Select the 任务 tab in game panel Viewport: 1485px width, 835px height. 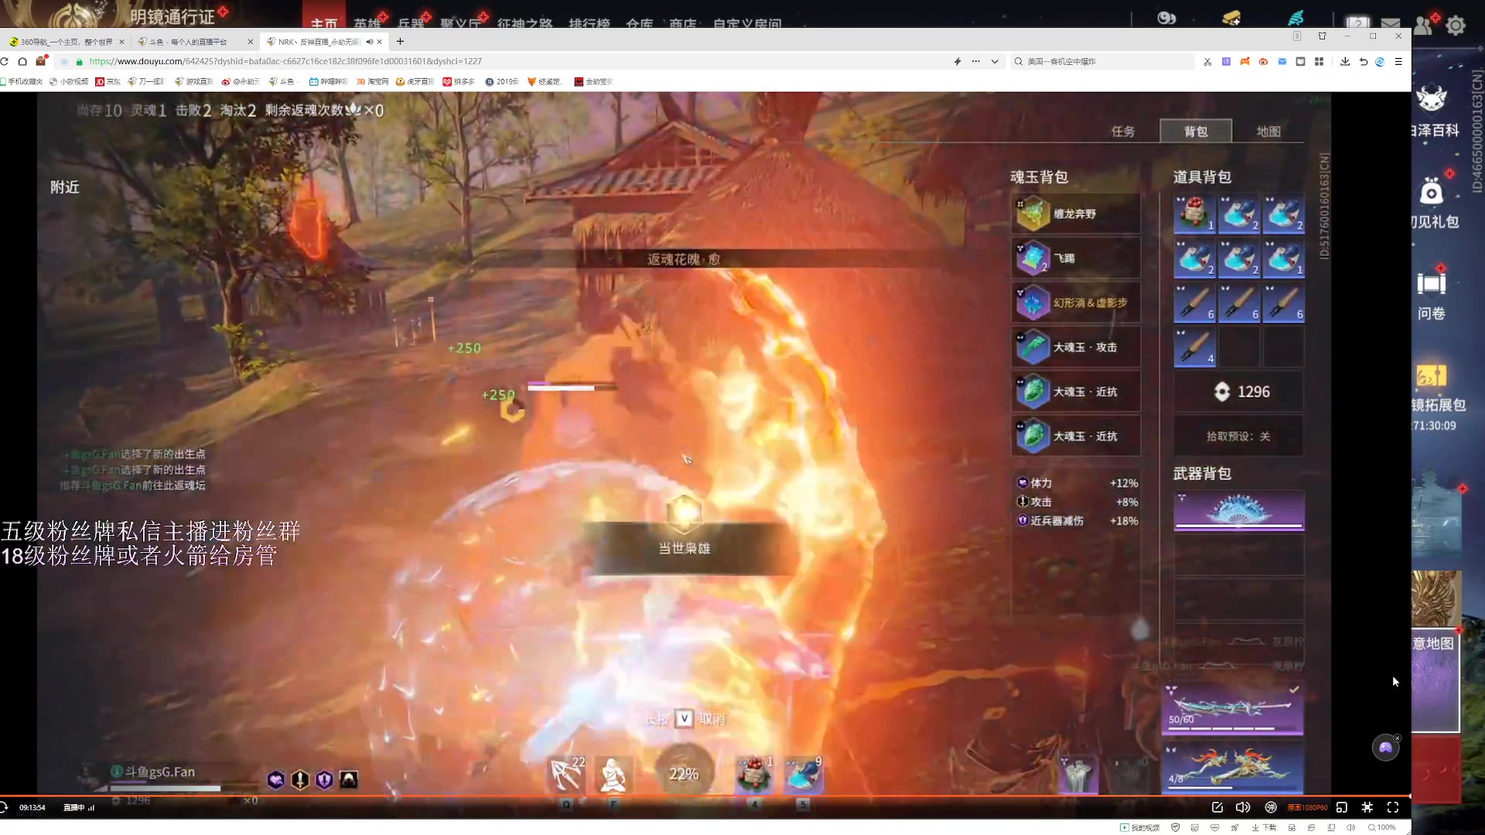click(1123, 131)
